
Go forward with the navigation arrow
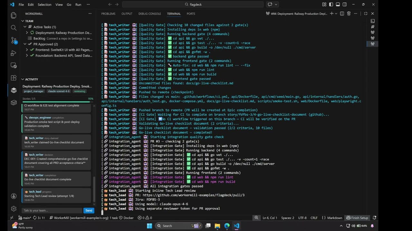point(117,4)
